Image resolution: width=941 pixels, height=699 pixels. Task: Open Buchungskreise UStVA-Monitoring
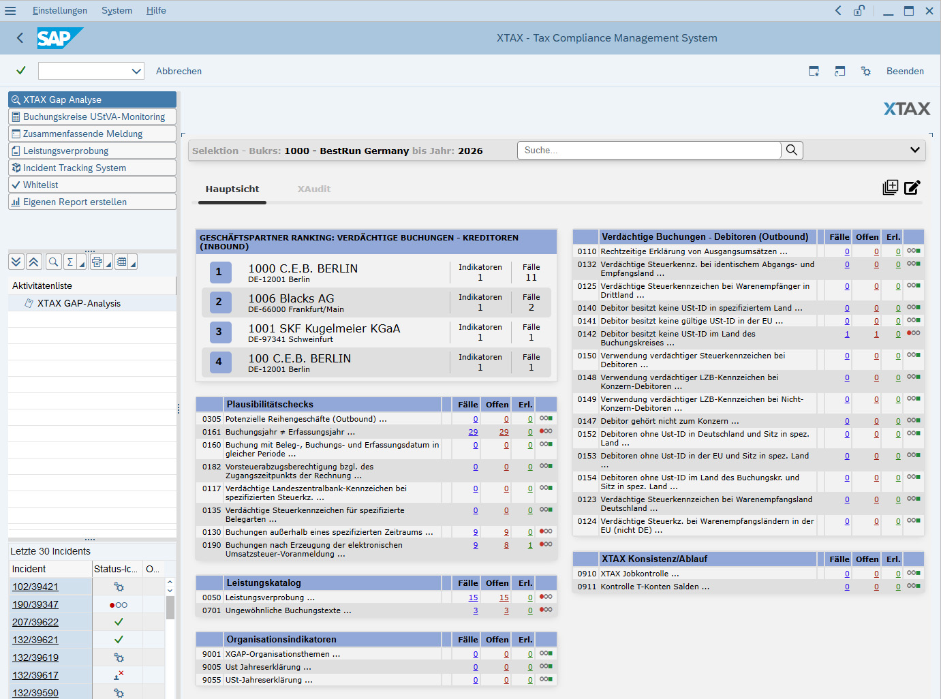pyautogui.click(x=92, y=117)
